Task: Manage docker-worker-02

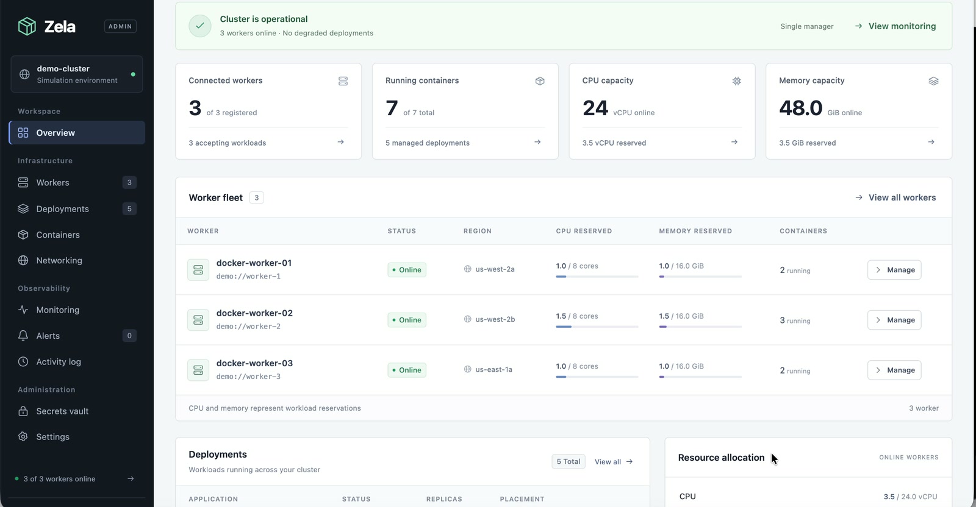Action: [894, 320]
